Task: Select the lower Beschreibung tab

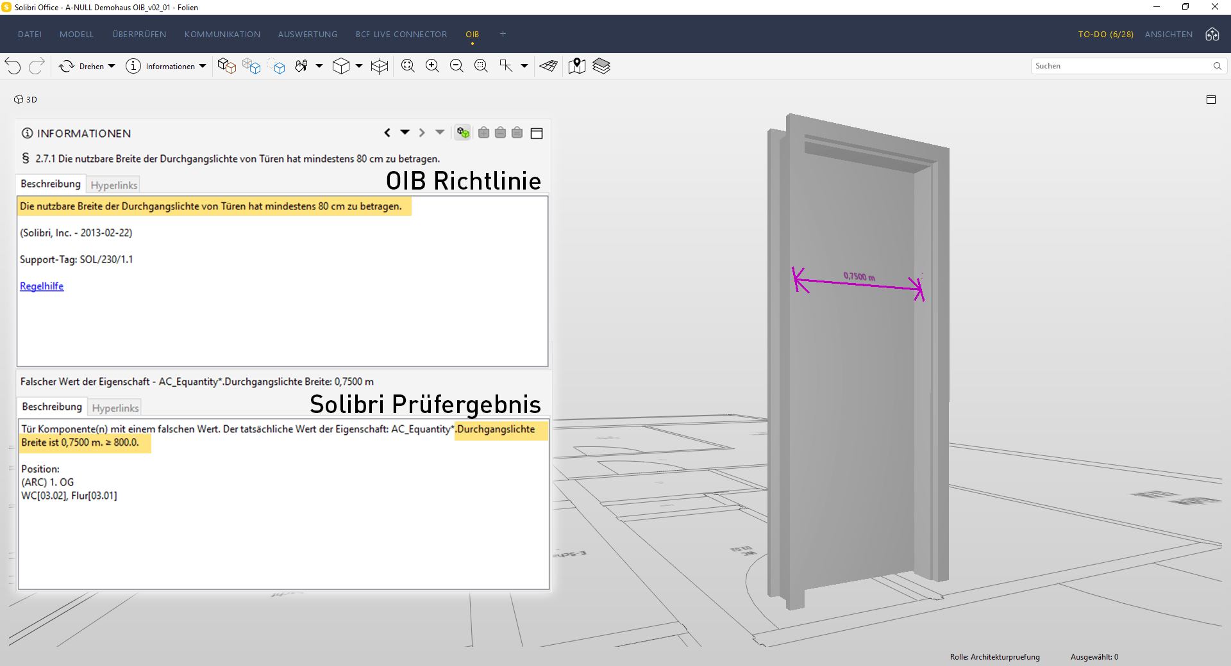Action: [52, 407]
